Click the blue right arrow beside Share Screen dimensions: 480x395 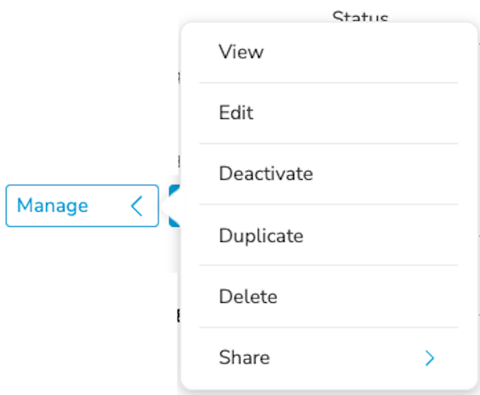pos(430,358)
